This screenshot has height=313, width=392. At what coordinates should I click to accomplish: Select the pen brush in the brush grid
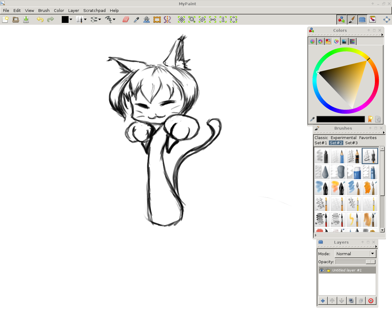370,156
